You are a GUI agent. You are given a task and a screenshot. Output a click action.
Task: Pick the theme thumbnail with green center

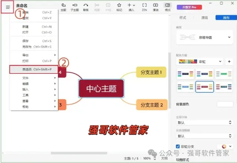click(x=224, y=74)
